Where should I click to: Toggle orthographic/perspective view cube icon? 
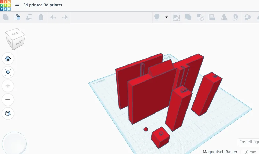[8, 113]
